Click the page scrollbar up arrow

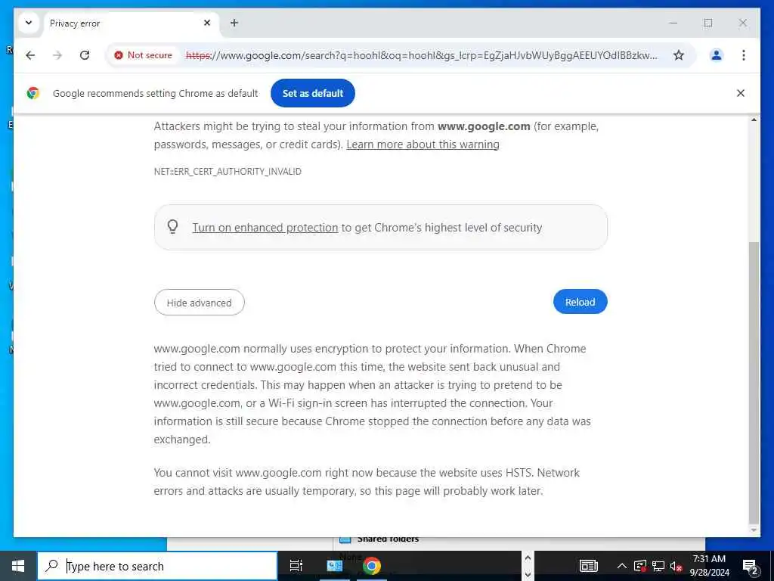754,120
